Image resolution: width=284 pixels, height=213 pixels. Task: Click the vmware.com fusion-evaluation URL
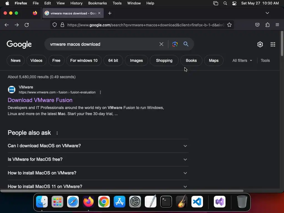[x=57, y=92]
